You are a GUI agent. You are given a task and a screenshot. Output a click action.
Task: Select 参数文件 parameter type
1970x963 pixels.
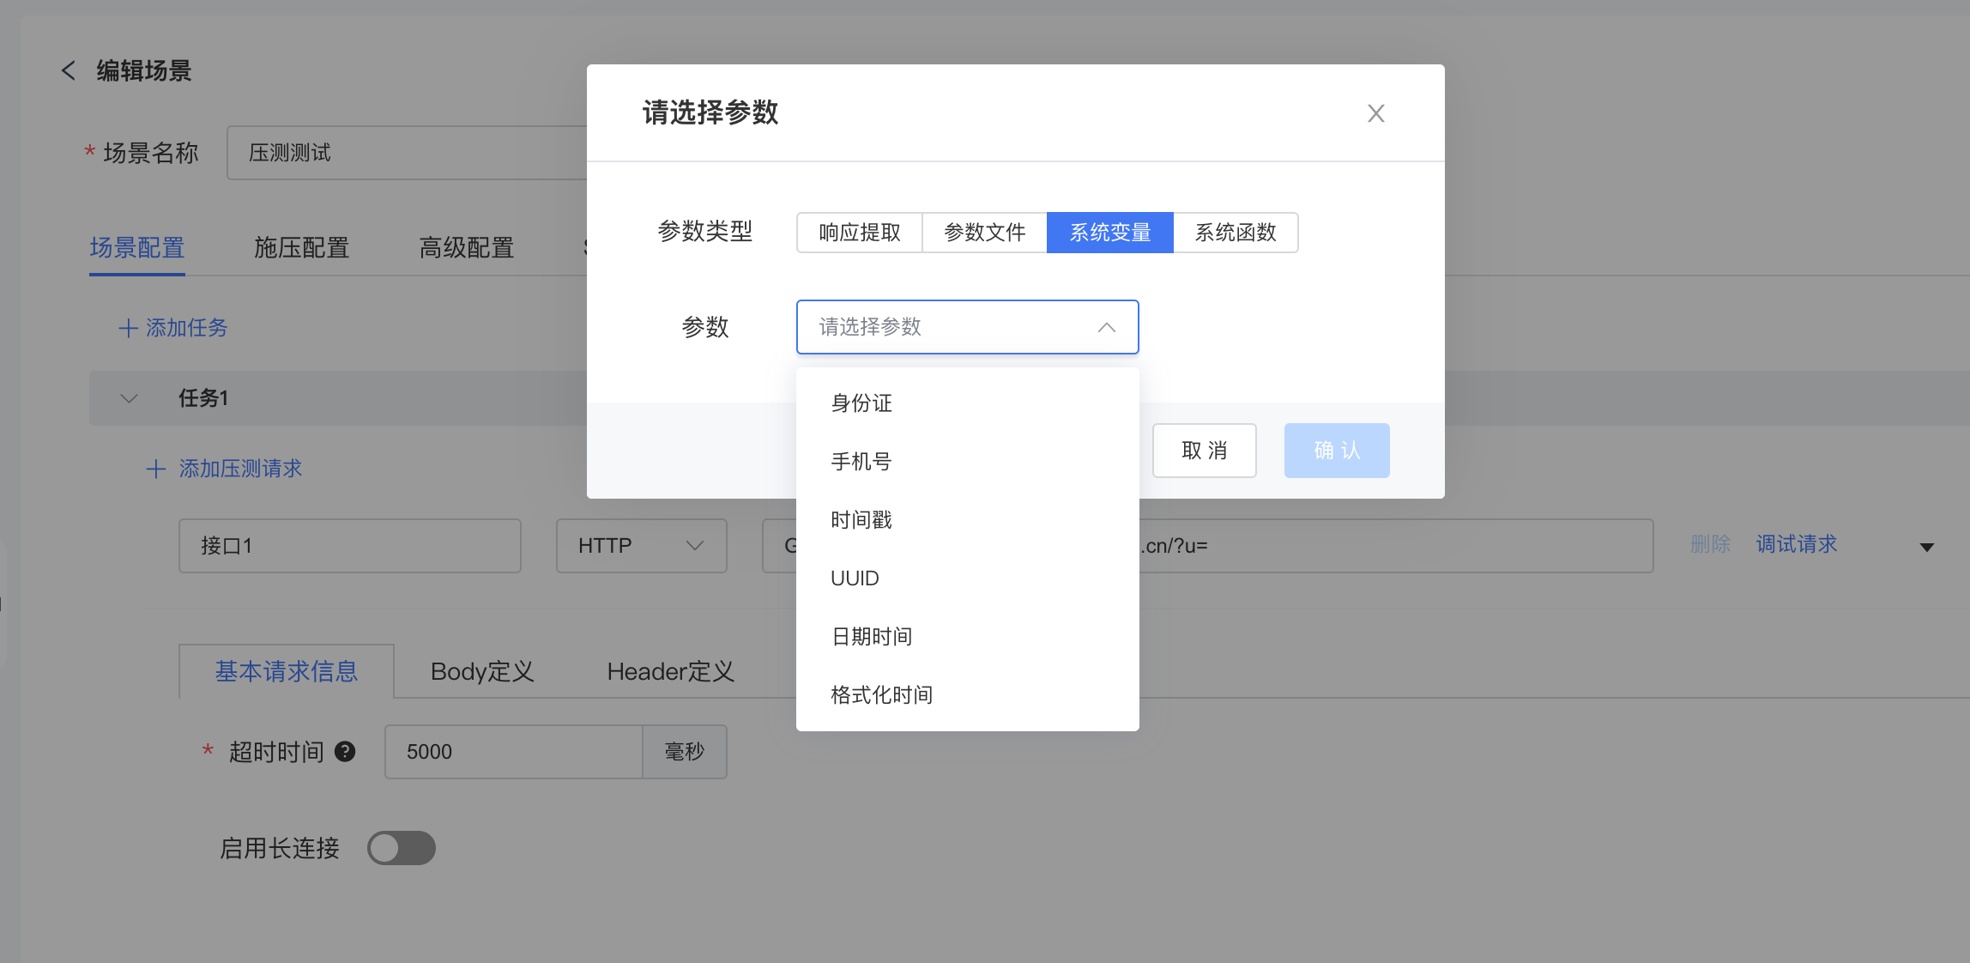pyautogui.click(x=984, y=233)
